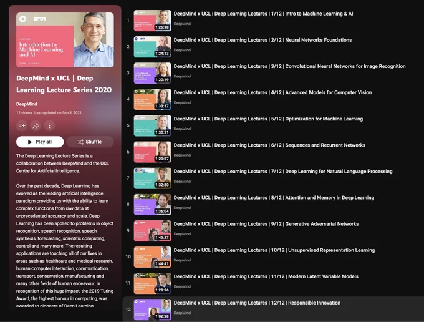Click DeepMind channel name under lecture 9/12

(182, 234)
